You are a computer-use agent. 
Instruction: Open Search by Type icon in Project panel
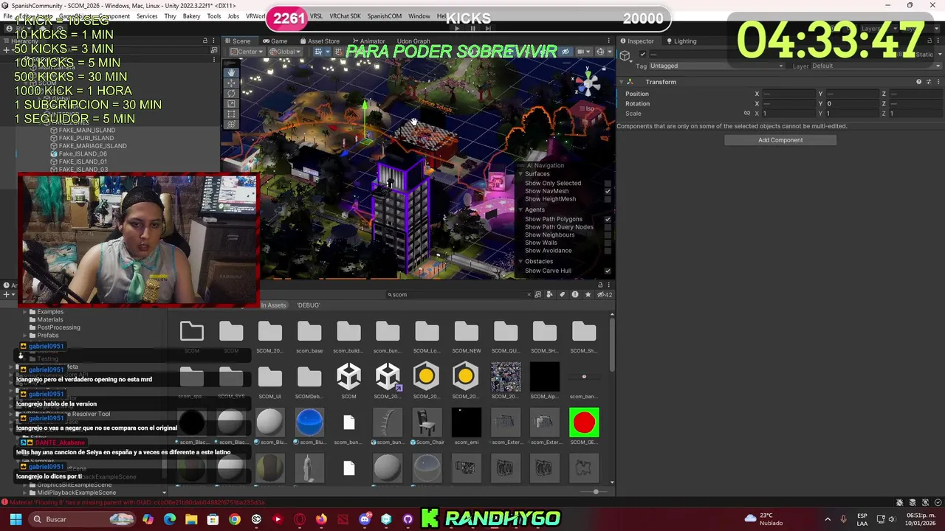point(549,294)
